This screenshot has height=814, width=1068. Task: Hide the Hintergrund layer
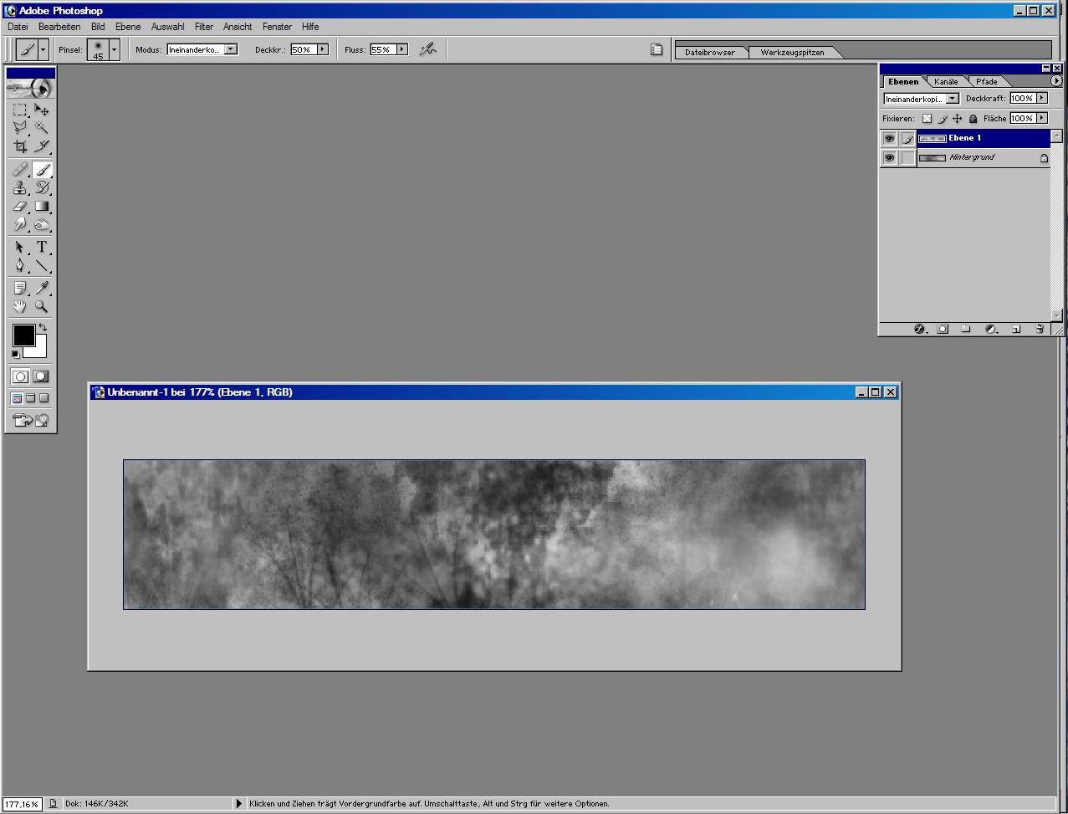pos(889,157)
